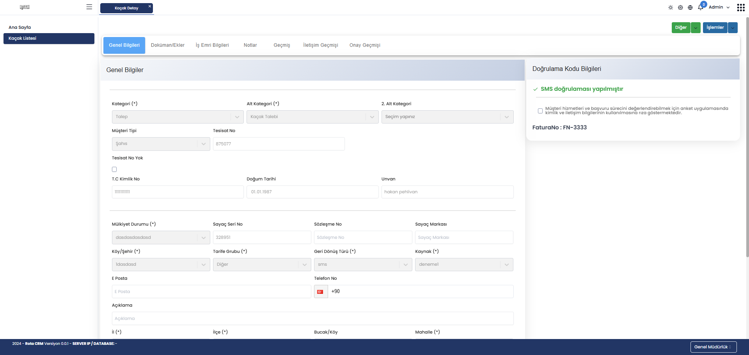Expand the blue İşlemler button arrow
749x355 pixels.
tap(733, 28)
